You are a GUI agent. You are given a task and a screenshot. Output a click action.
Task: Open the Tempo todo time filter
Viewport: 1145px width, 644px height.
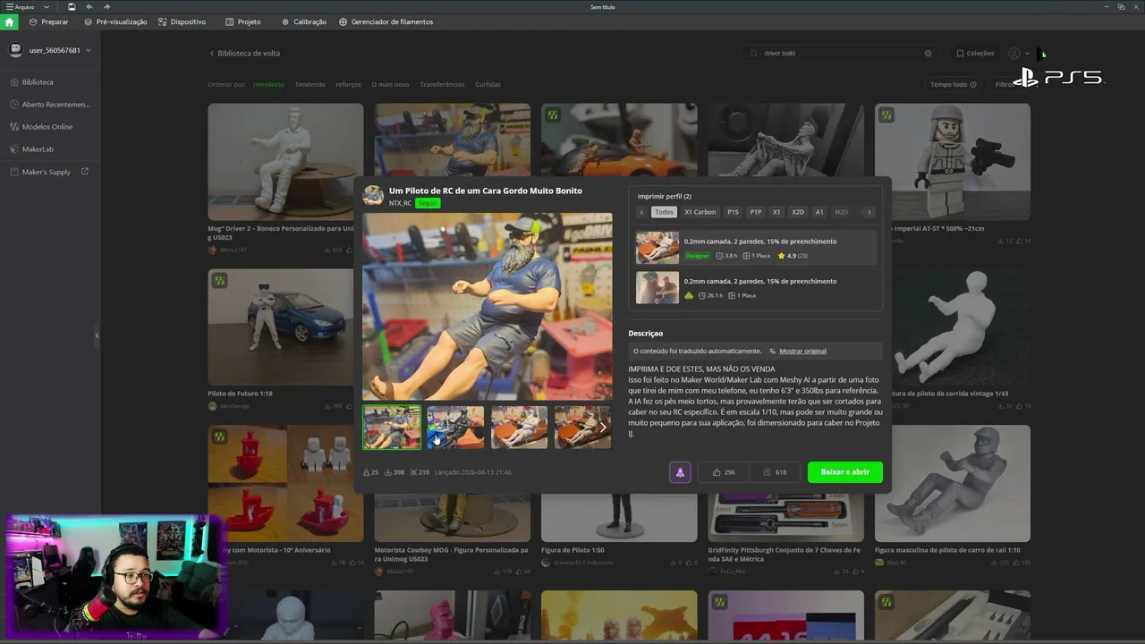click(953, 85)
